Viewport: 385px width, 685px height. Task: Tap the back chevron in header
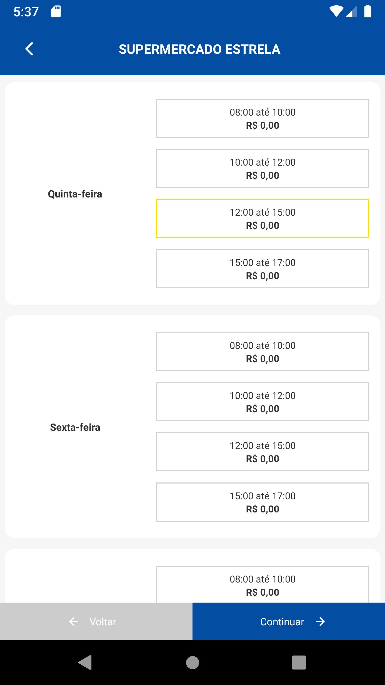[x=29, y=49]
